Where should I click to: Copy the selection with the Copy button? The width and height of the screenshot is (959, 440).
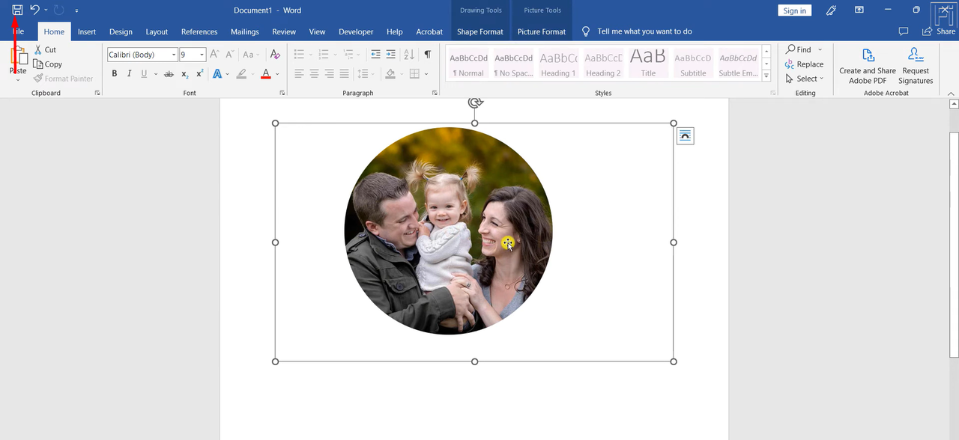coord(48,64)
